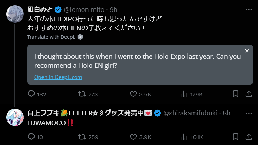View analytics of lemon_mito's tweet
258x145 pixels.
tap(184, 94)
